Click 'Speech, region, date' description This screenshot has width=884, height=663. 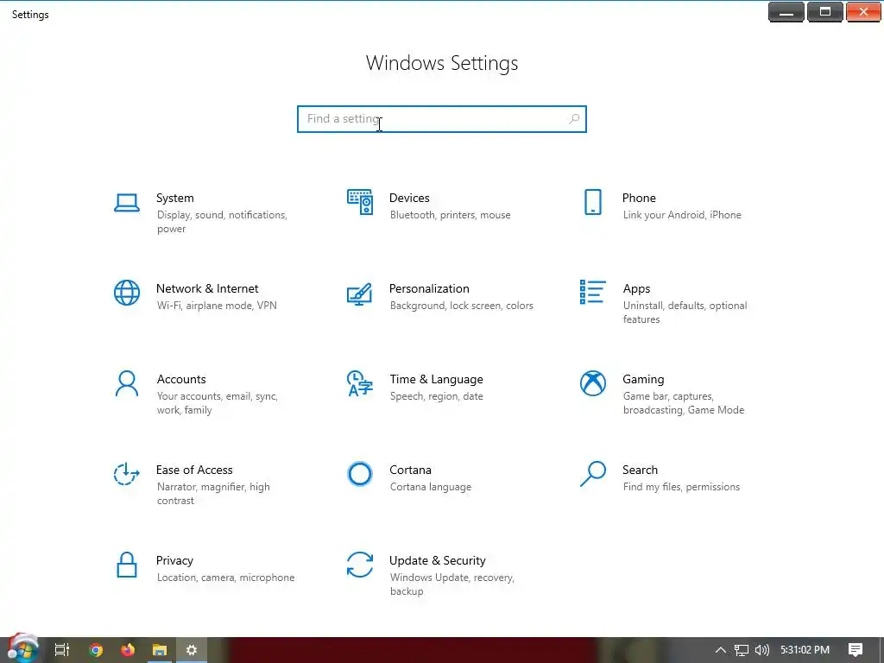[x=436, y=396]
